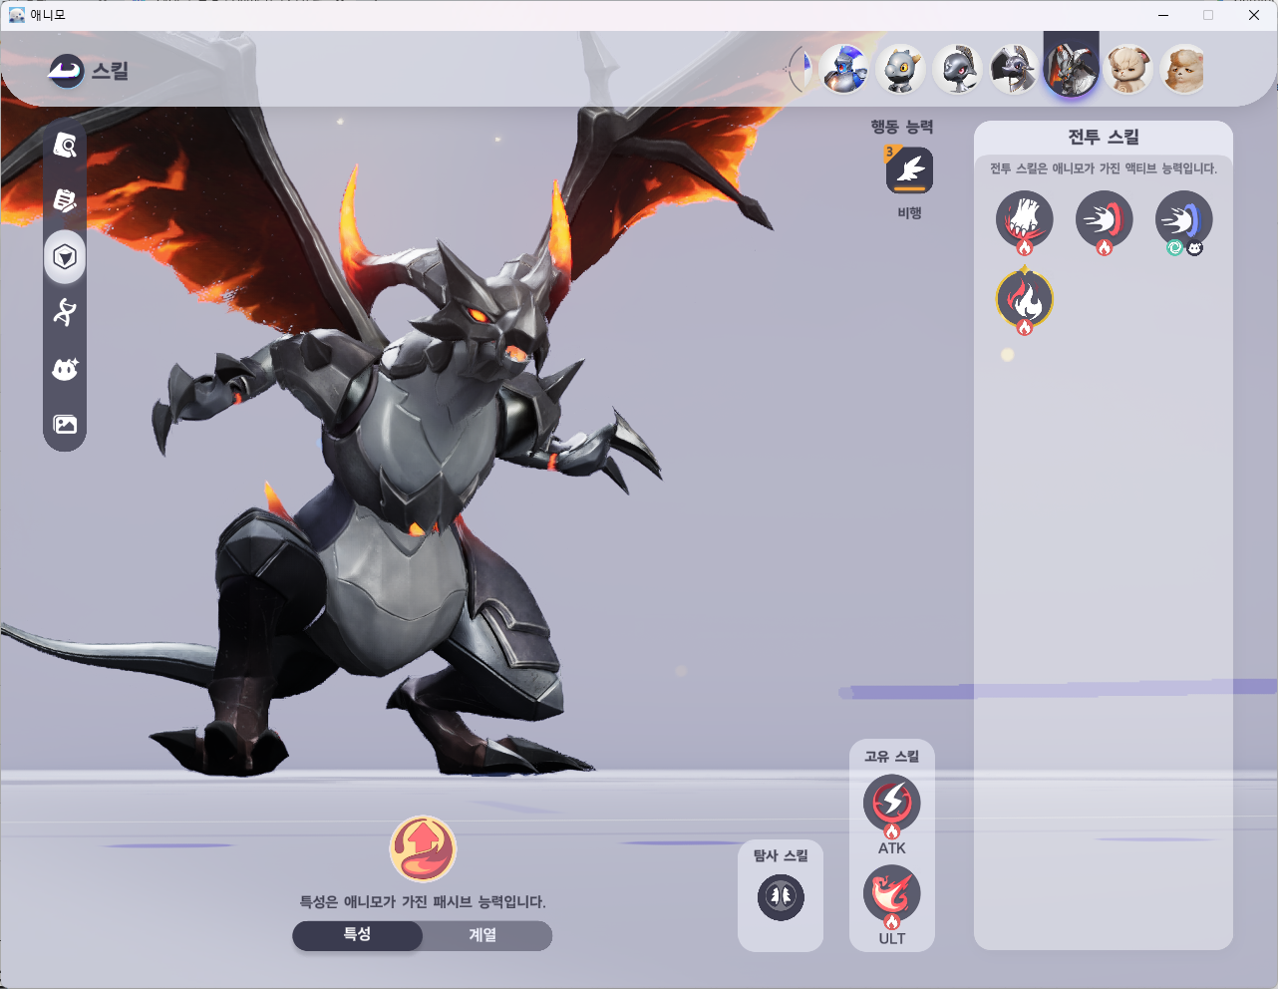Open the cat face sparkle page
The width and height of the screenshot is (1278, 989).
[65, 369]
